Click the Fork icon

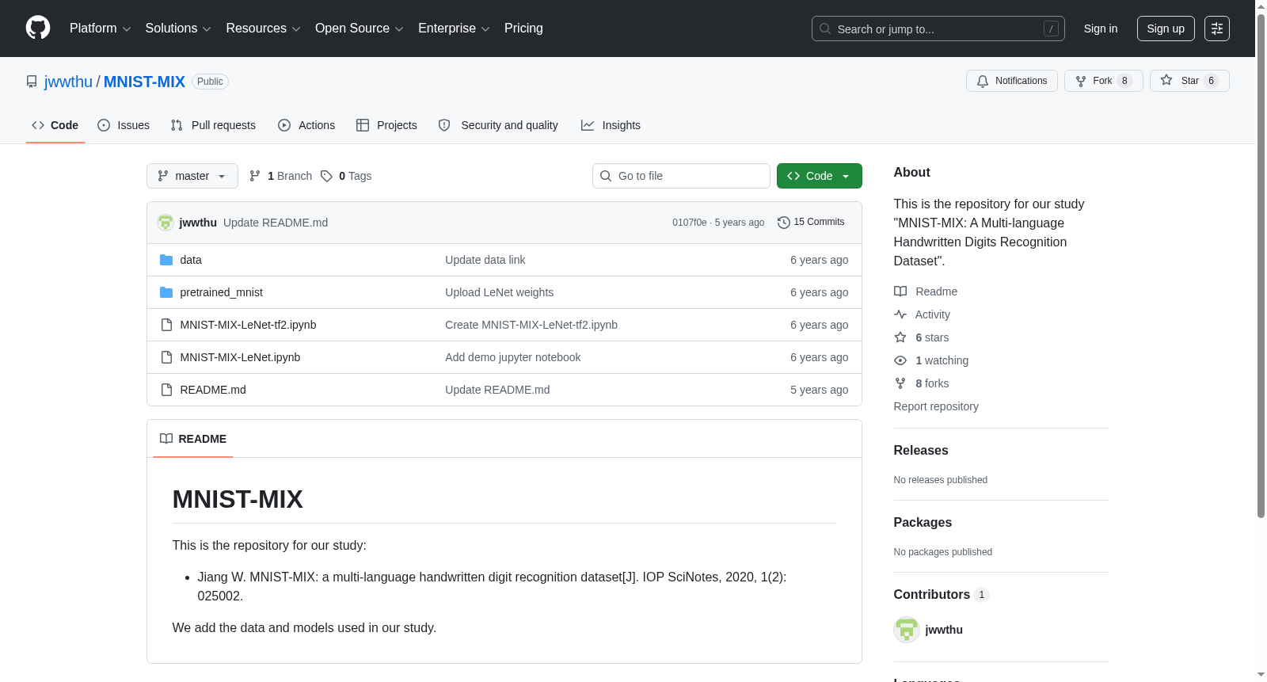click(1081, 81)
